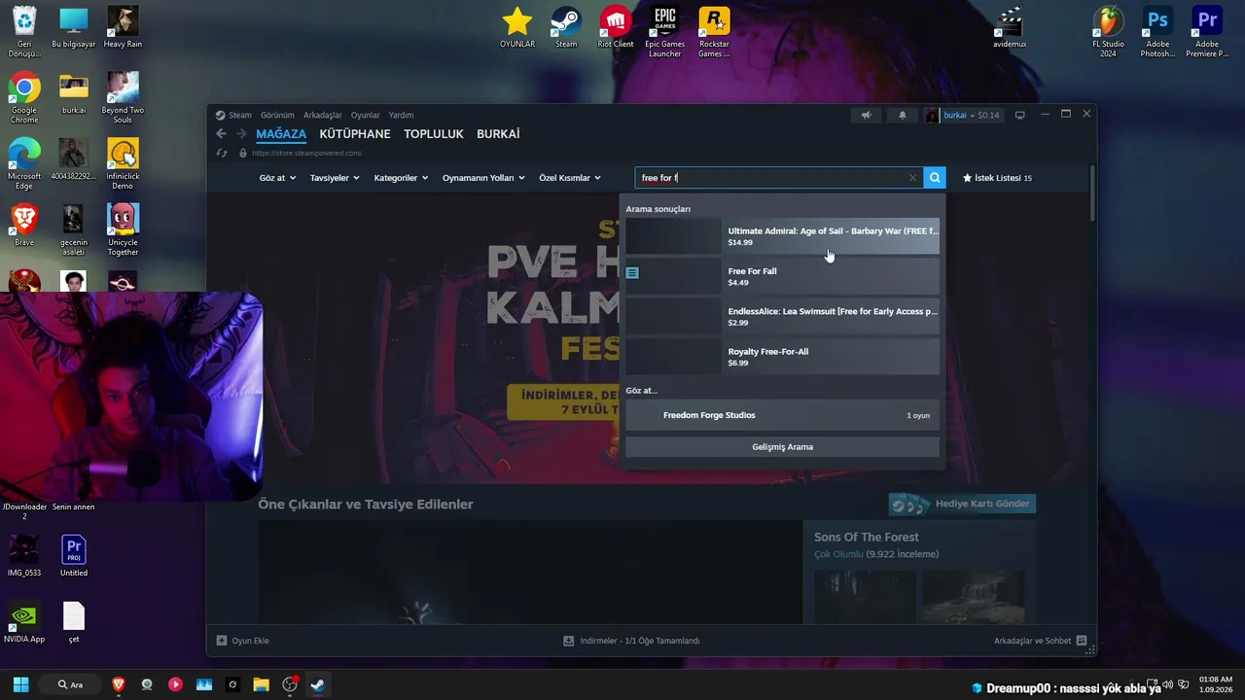Open the Oyunlar menu
The height and width of the screenshot is (700, 1245).
[366, 115]
